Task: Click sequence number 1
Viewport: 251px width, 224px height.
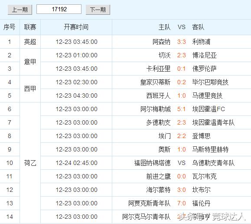Action: click(x=10, y=42)
